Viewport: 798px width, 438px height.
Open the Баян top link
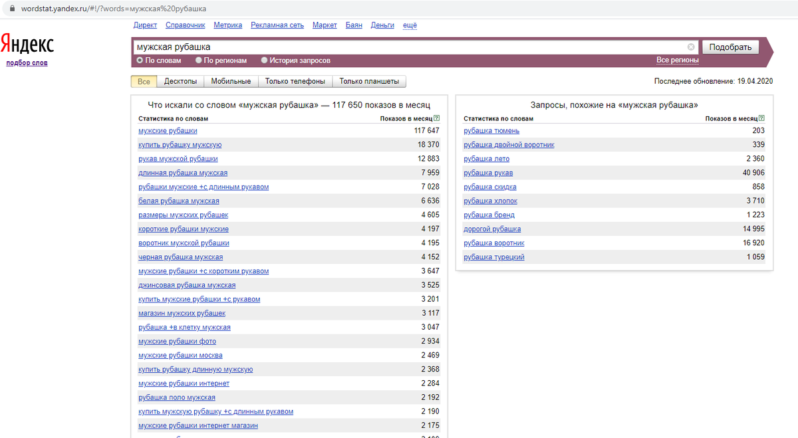[x=354, y=25]
